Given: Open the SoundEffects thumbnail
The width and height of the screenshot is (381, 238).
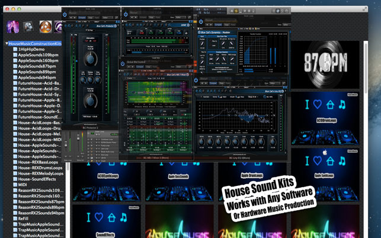Looking at the screenshot, I should (107, 221).
